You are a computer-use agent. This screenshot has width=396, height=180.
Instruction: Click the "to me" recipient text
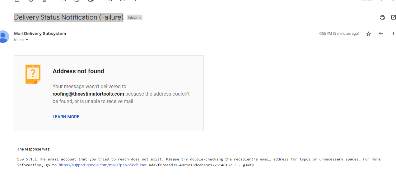pyautogui.click(x=19, y=40)
